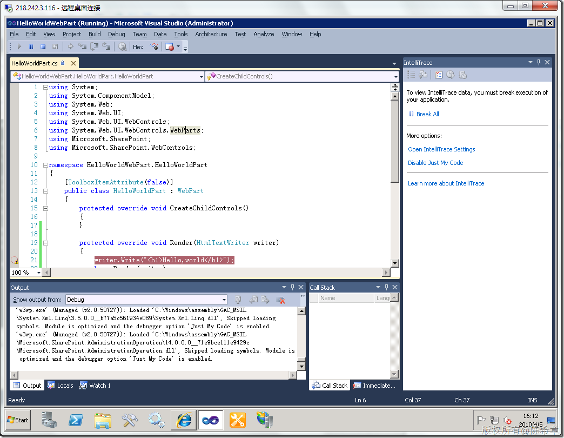Collapse the using directives region

pos(46,87)
